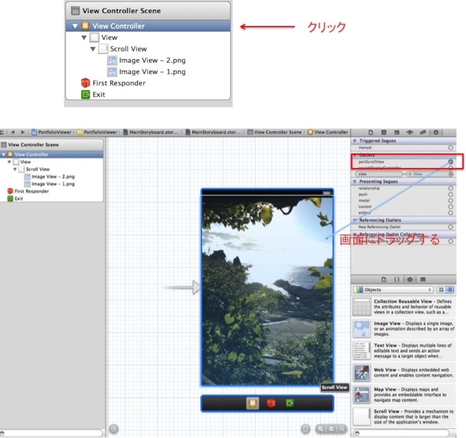This screenshot has height=438, width=466.
Task: Open the Quick Help inspector tab
Action: 384,132
